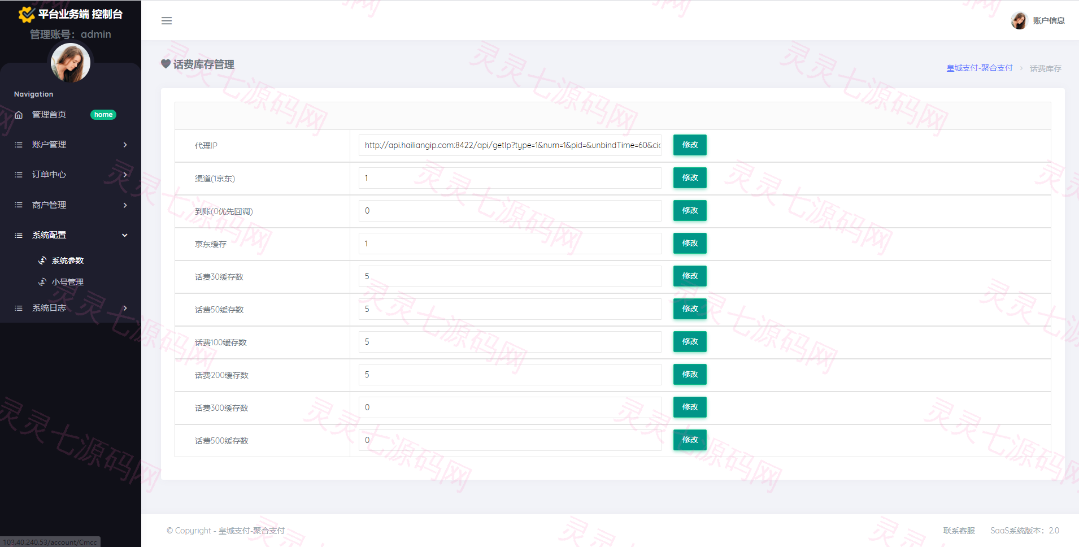Image resolution: width=1079 pixels, height=547 pixels.
Task: Click the list icon beside 系统日志
Action: coord(19,308)
